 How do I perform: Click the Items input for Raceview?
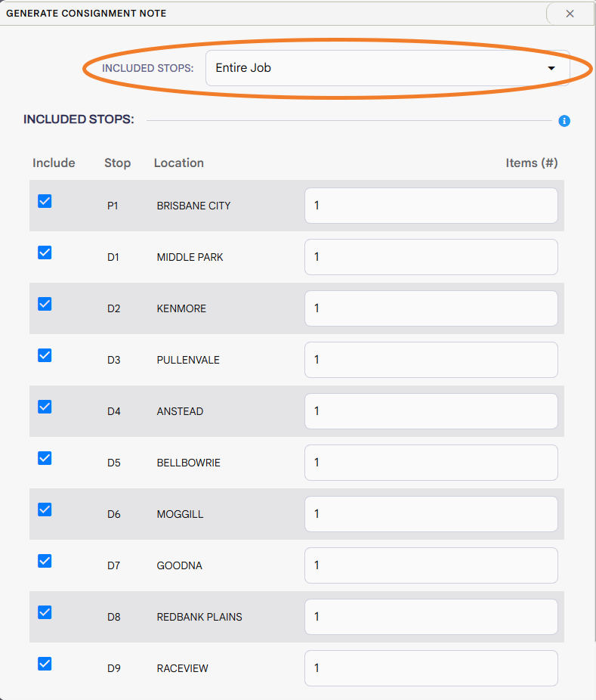(431, 667)
